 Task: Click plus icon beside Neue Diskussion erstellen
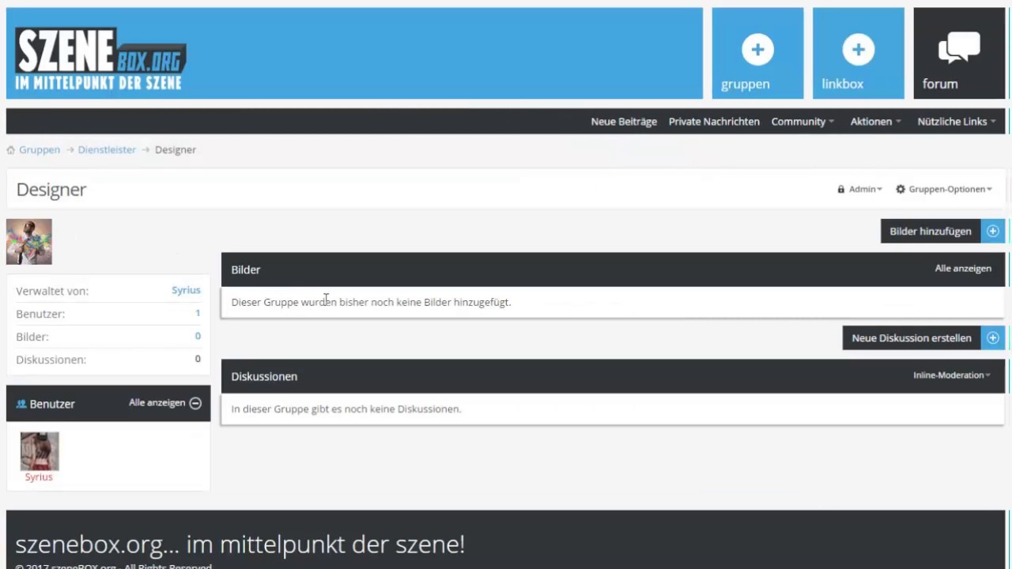[x=993, y=338]
